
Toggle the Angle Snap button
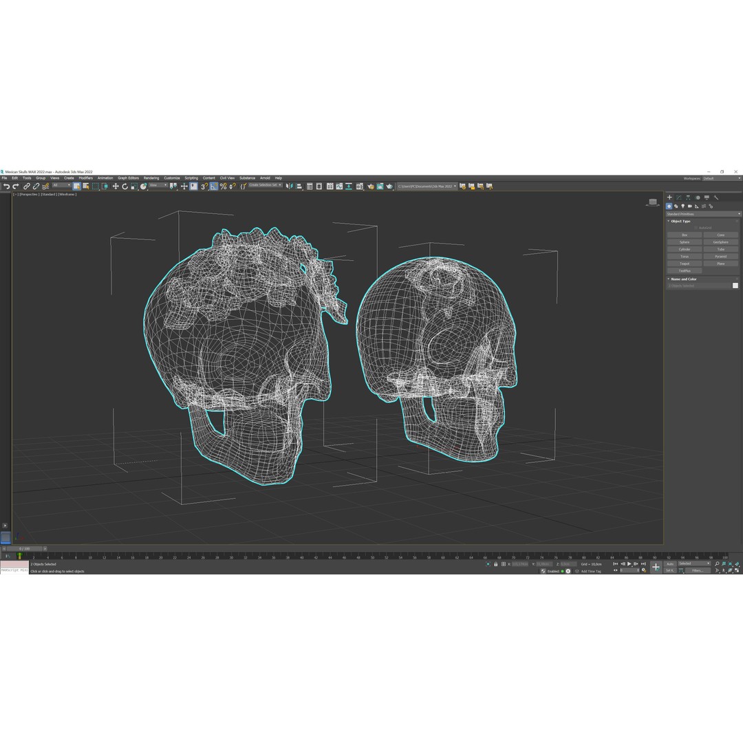(x=214, y=186)
